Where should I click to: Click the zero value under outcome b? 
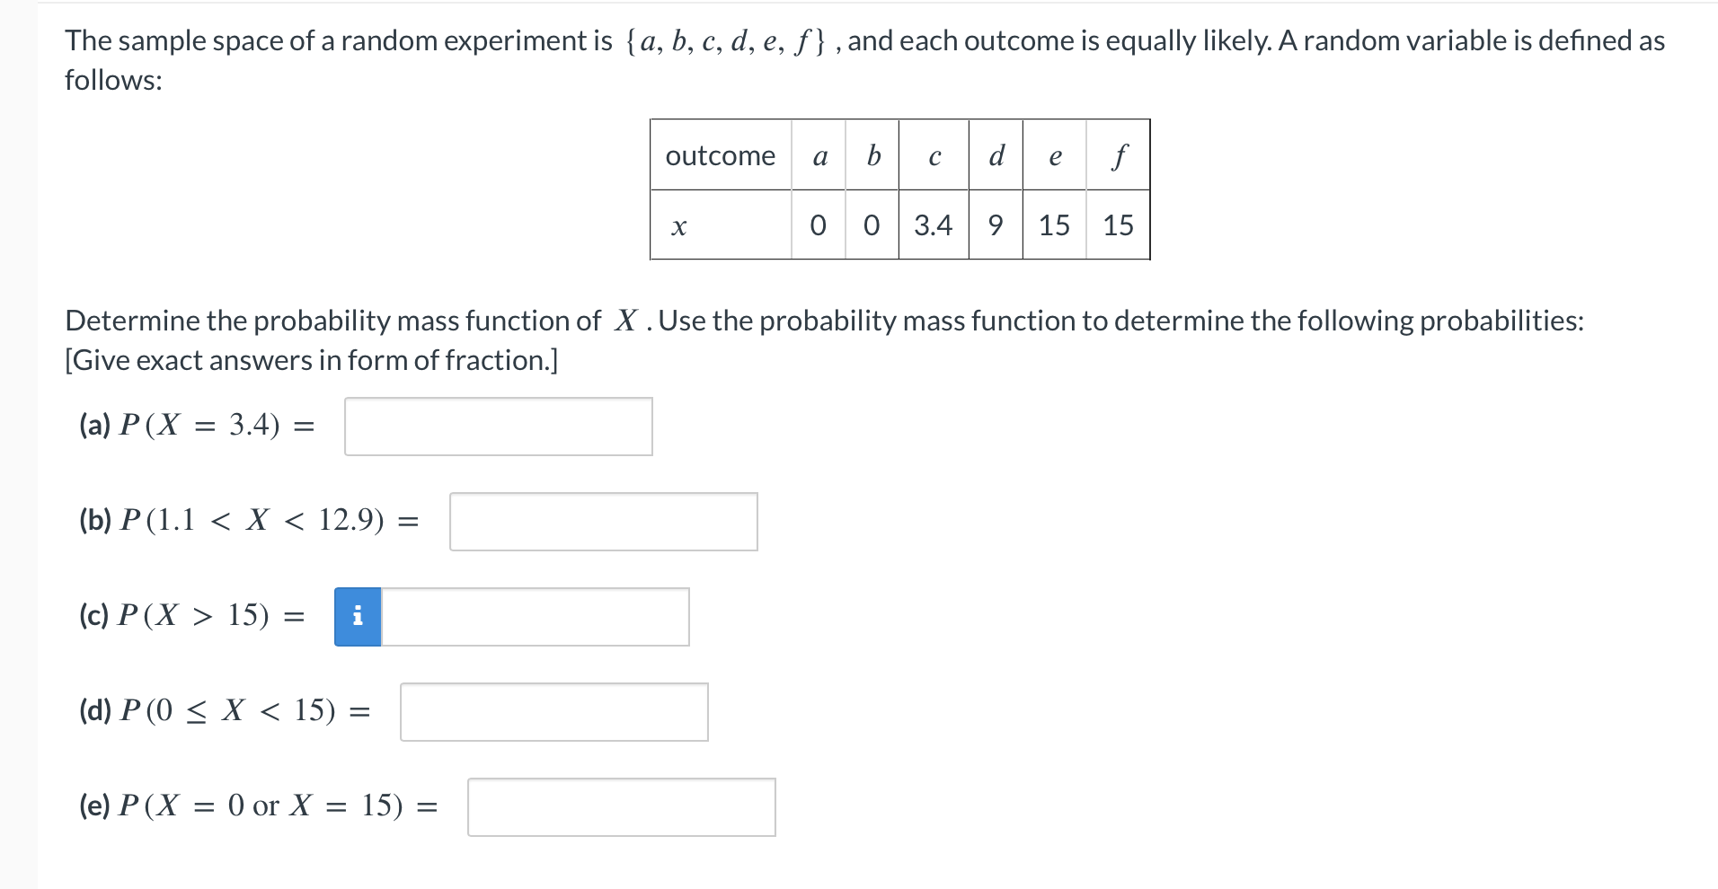coord(871,225)
